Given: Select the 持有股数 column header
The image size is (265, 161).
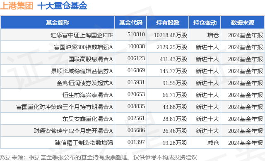Looking at the screenshot, I should coord(168,23).
